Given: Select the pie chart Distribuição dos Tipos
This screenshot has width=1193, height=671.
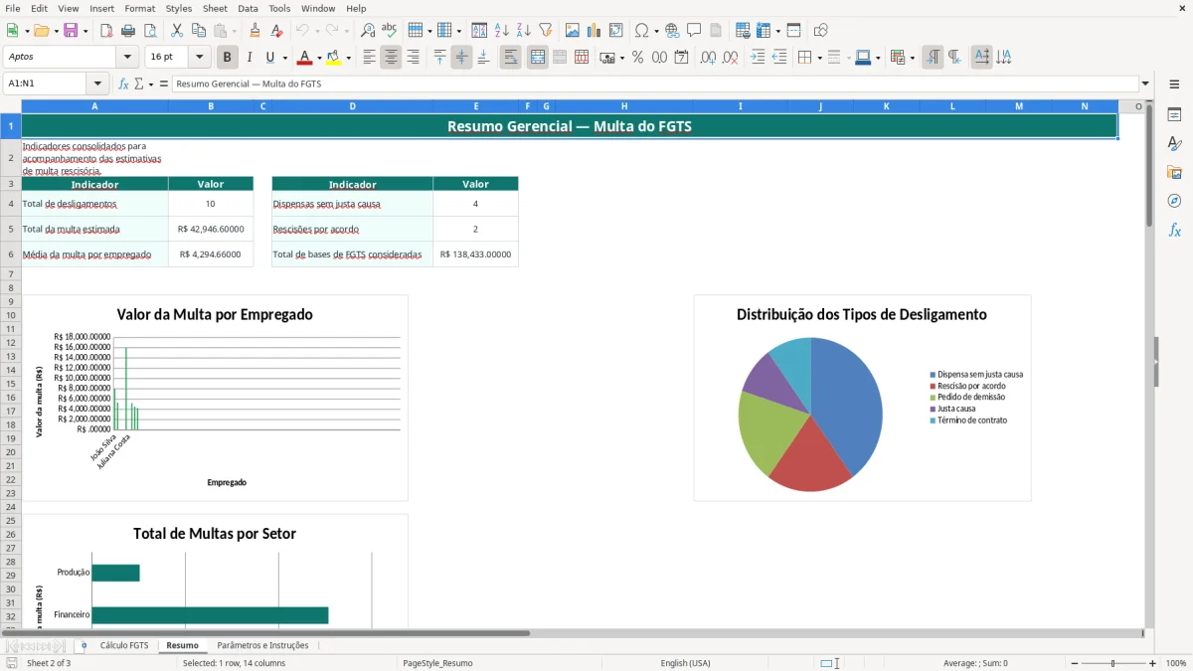Looking at the screenshot, I should (x=862, y=398).
